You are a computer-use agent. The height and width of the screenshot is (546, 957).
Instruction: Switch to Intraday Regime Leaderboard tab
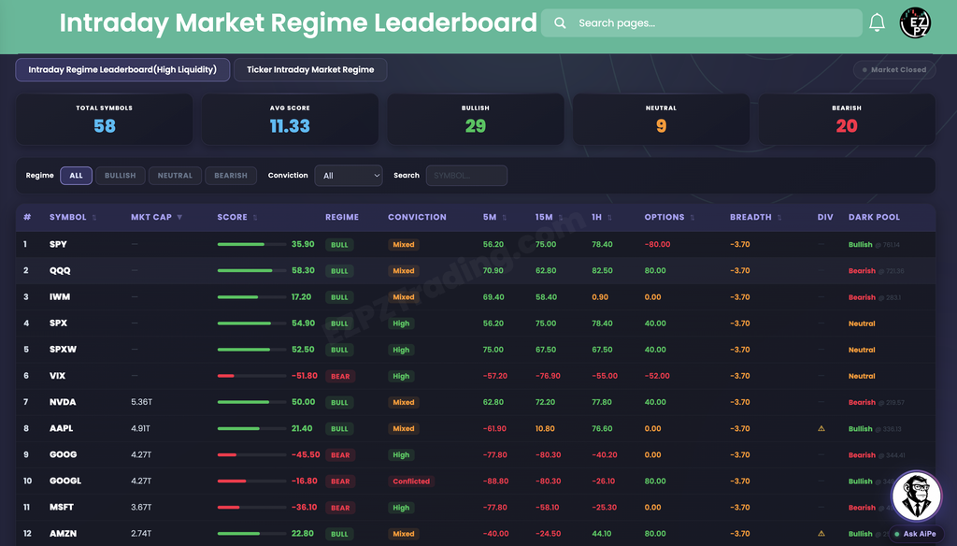click(122, 69)
